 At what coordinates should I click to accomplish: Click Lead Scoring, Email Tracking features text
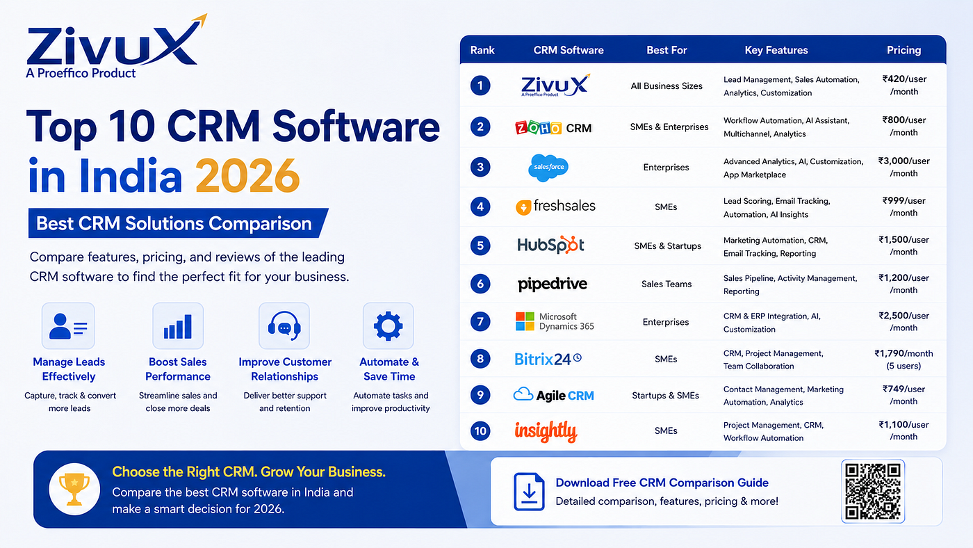coord(777,208)
